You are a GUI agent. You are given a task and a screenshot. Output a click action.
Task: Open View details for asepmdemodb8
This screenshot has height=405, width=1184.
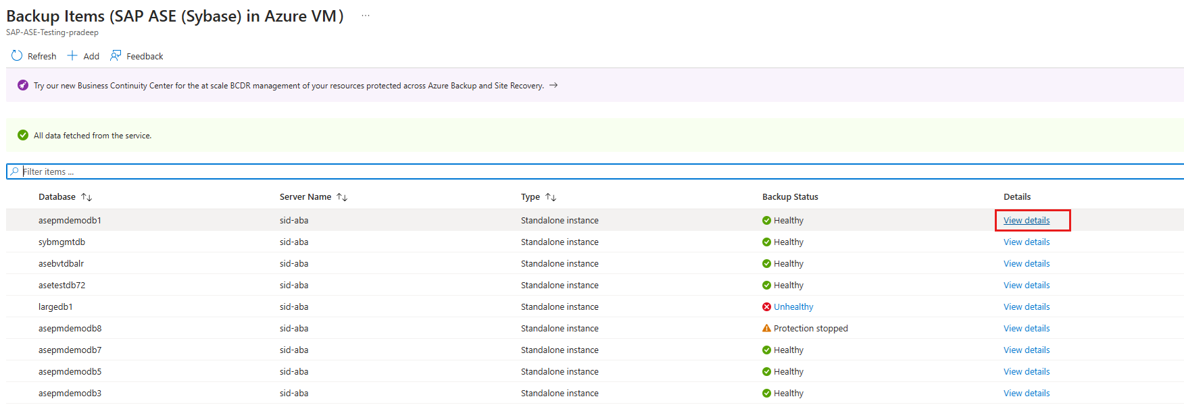[x=1027, y=328]
